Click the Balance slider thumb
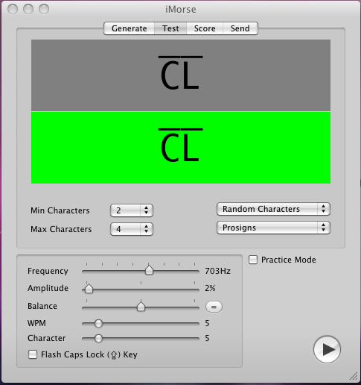 pyautogui.click(x=141, y=307)
